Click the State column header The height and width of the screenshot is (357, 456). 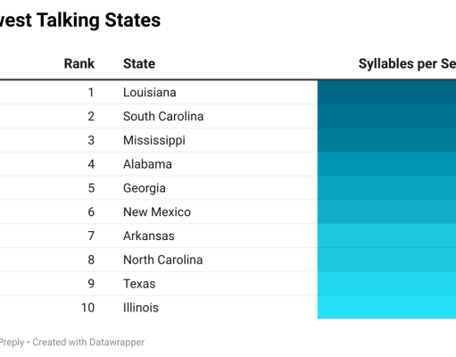click(139, 63)
